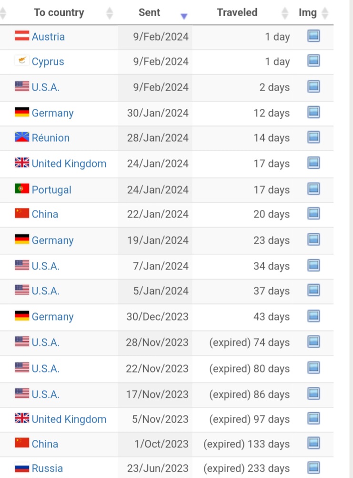353x478 pixels.
Task: View image of Réunion postcard row
Action: click(313, 137)
